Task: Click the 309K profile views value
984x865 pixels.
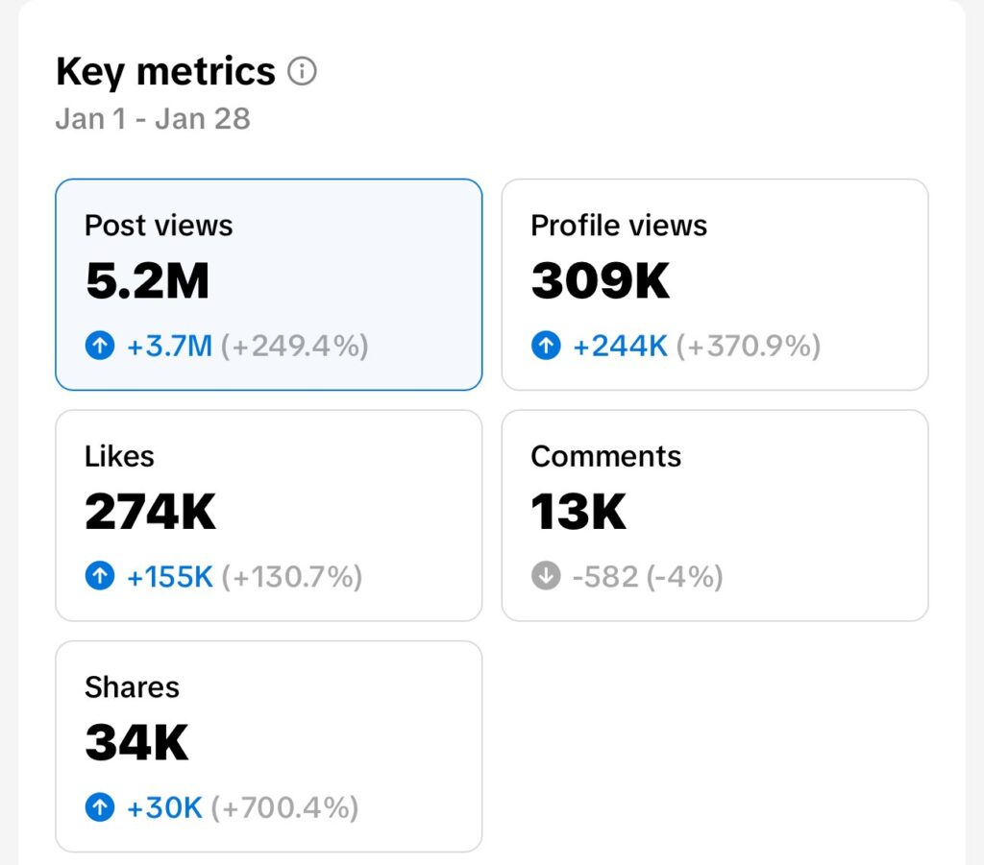Action: [601, 280]
